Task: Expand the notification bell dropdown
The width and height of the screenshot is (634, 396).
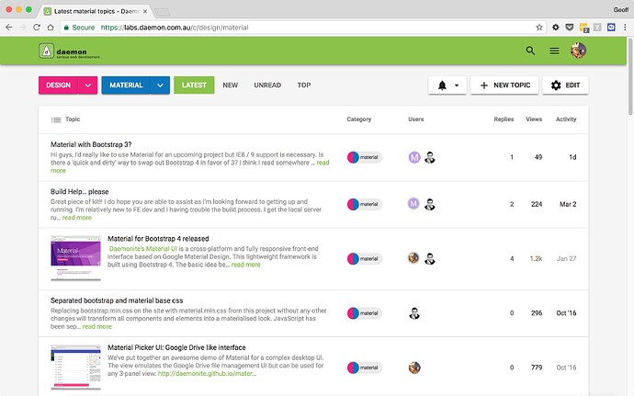Action: (447, 85)
